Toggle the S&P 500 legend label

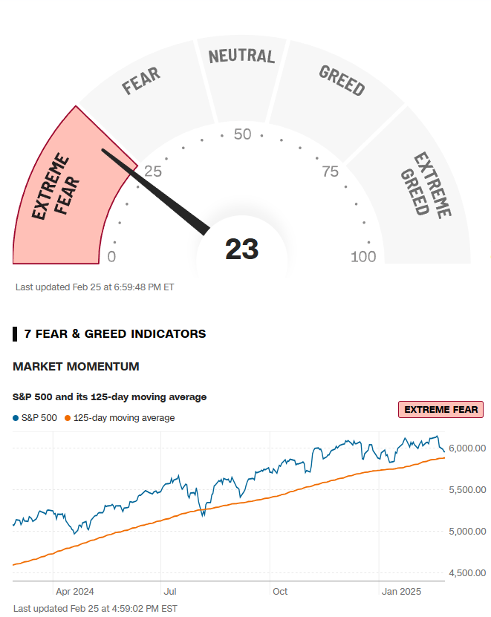(39, 418)
